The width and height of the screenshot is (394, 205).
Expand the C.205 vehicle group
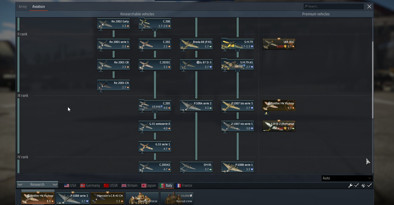155,112
